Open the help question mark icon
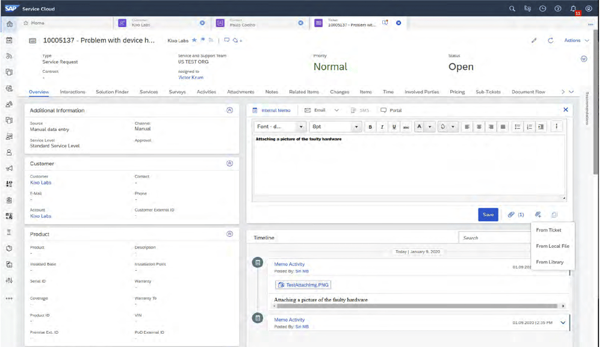This screenshot has height=347, width=602. coord(558,8)
